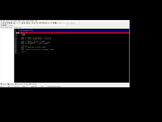Screen dimensions: 162x122
Task: Click the 'Done parsing' status bar message
Action: 54,86
